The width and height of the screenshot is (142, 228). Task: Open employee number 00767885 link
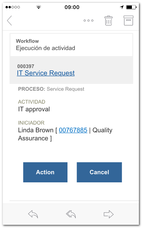pos(73,130)
